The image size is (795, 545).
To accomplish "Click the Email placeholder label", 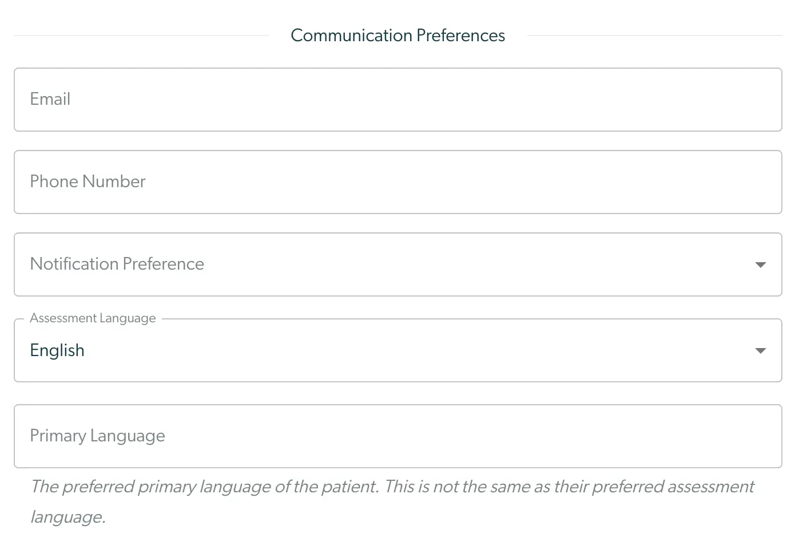I will click(50, 99).
